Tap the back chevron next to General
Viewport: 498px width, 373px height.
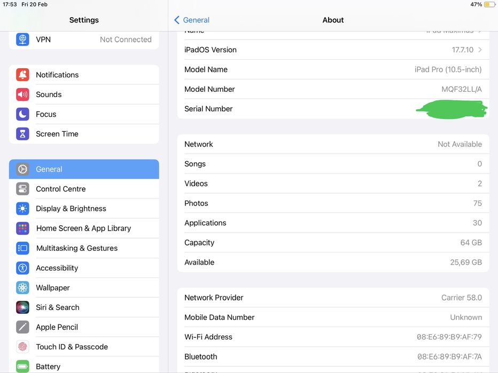click(x=177, y=20)
